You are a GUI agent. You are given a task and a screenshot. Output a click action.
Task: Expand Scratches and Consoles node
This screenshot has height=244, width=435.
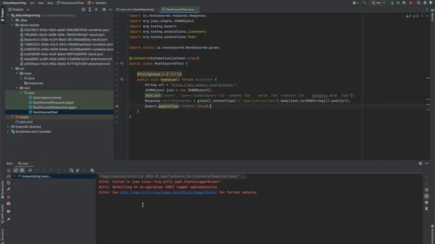[x=8, y=131]
